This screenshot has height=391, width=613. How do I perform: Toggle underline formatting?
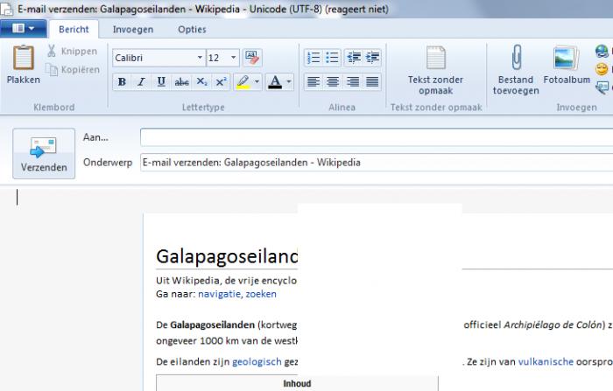[161, 81]
